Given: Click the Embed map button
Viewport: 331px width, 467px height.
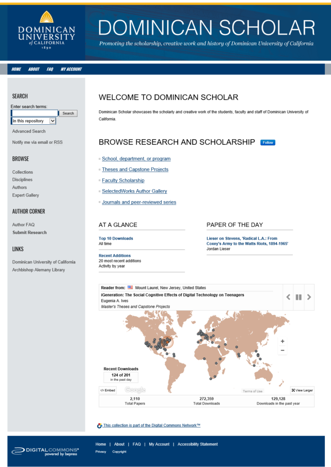Looking at the screenshot, I should 108,390.
